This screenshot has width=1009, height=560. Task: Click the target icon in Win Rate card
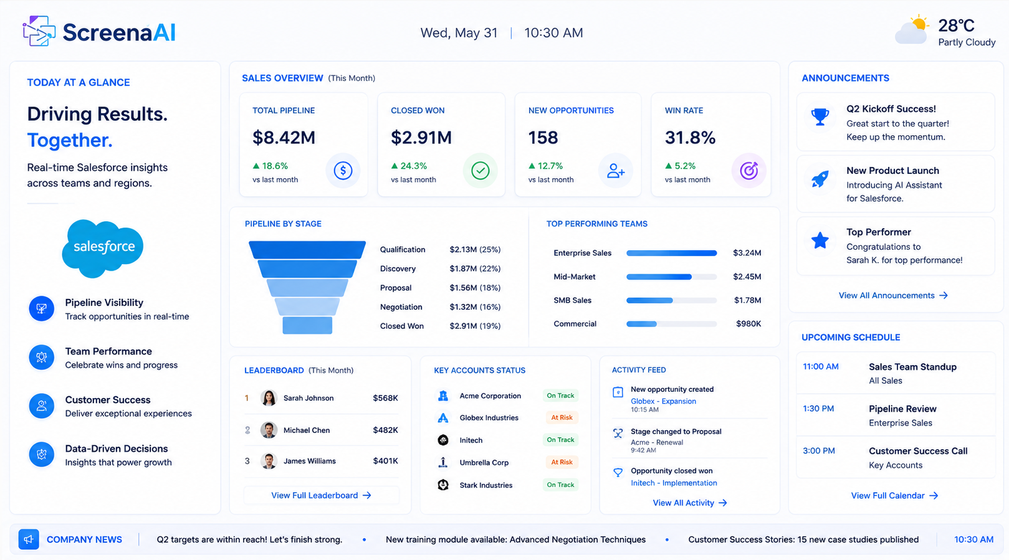[x=748, y=171]
